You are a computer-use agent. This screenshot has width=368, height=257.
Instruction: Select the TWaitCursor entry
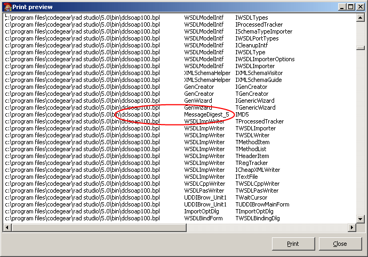click(251, 197)
